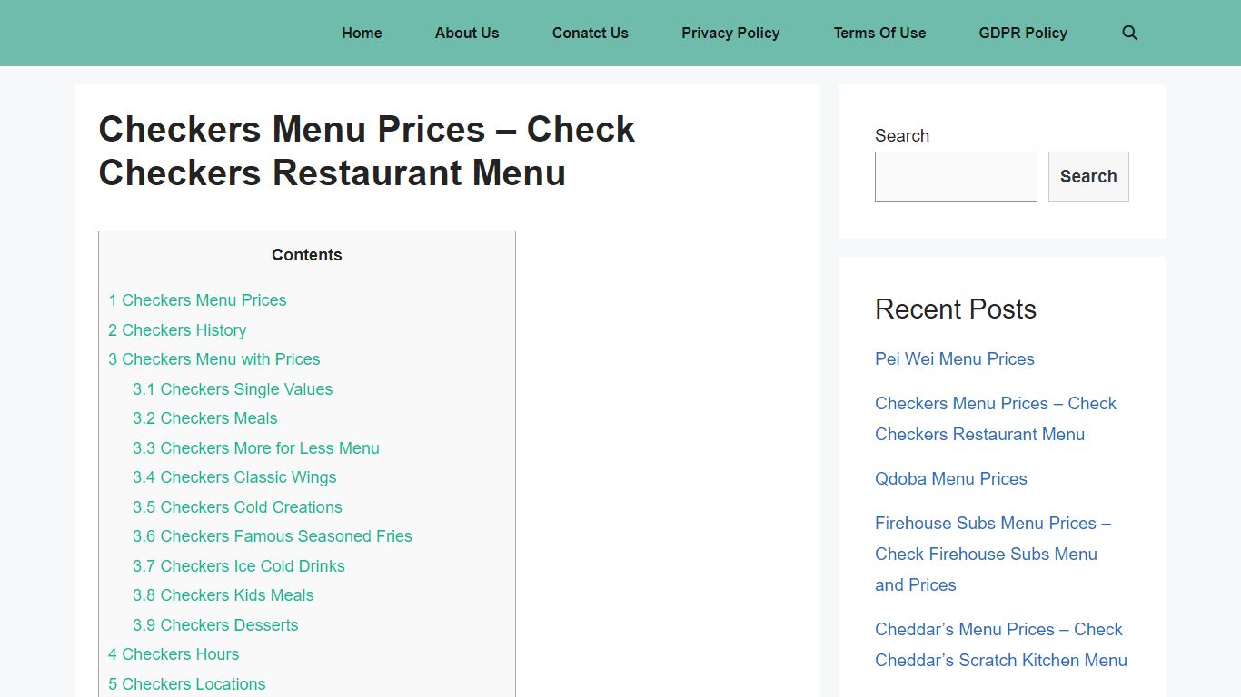This screenshot has height=697, width=1241.
Task: Click the sidebar Search button
Action: click(x=1088, y=177)
